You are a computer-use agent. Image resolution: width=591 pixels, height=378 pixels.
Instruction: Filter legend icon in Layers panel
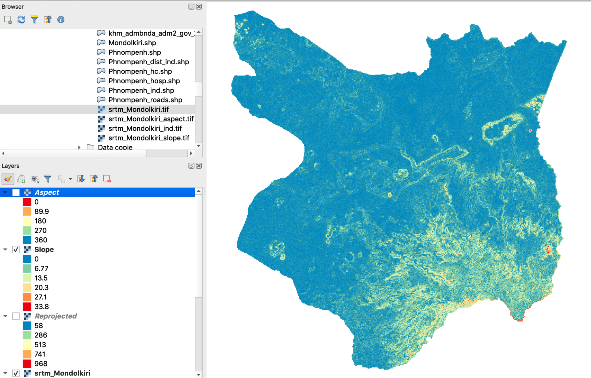point(48,179)
